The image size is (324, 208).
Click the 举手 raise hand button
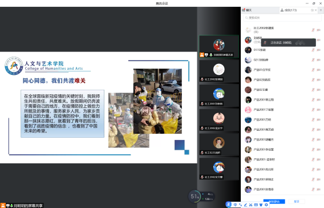point(297,201)
